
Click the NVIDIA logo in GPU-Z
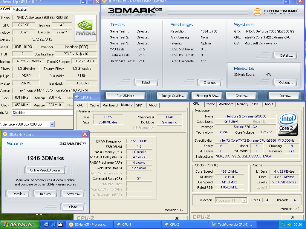[x=85, y=28]
